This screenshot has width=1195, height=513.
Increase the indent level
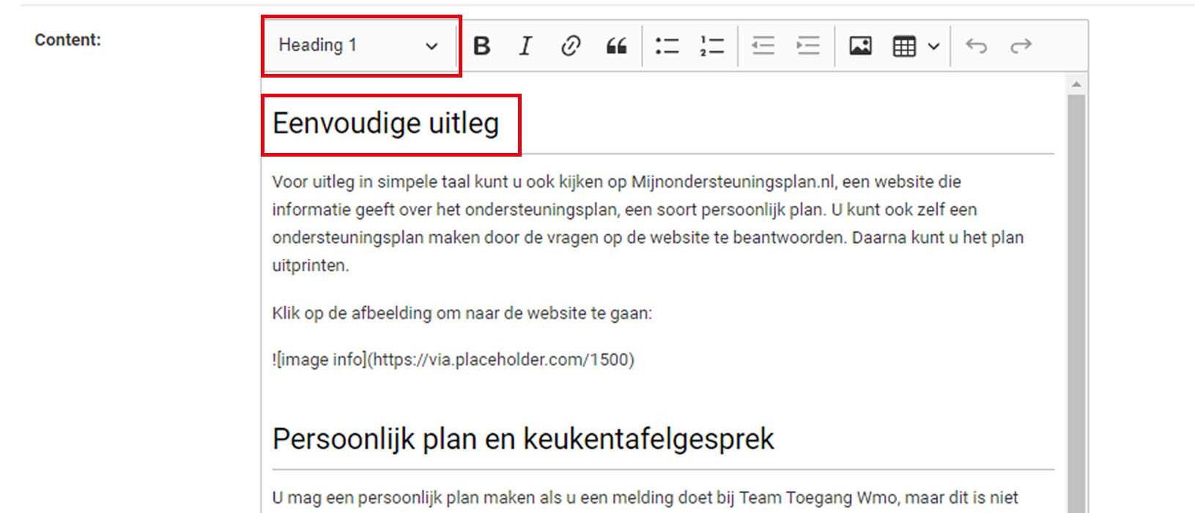tap(807, 46)
